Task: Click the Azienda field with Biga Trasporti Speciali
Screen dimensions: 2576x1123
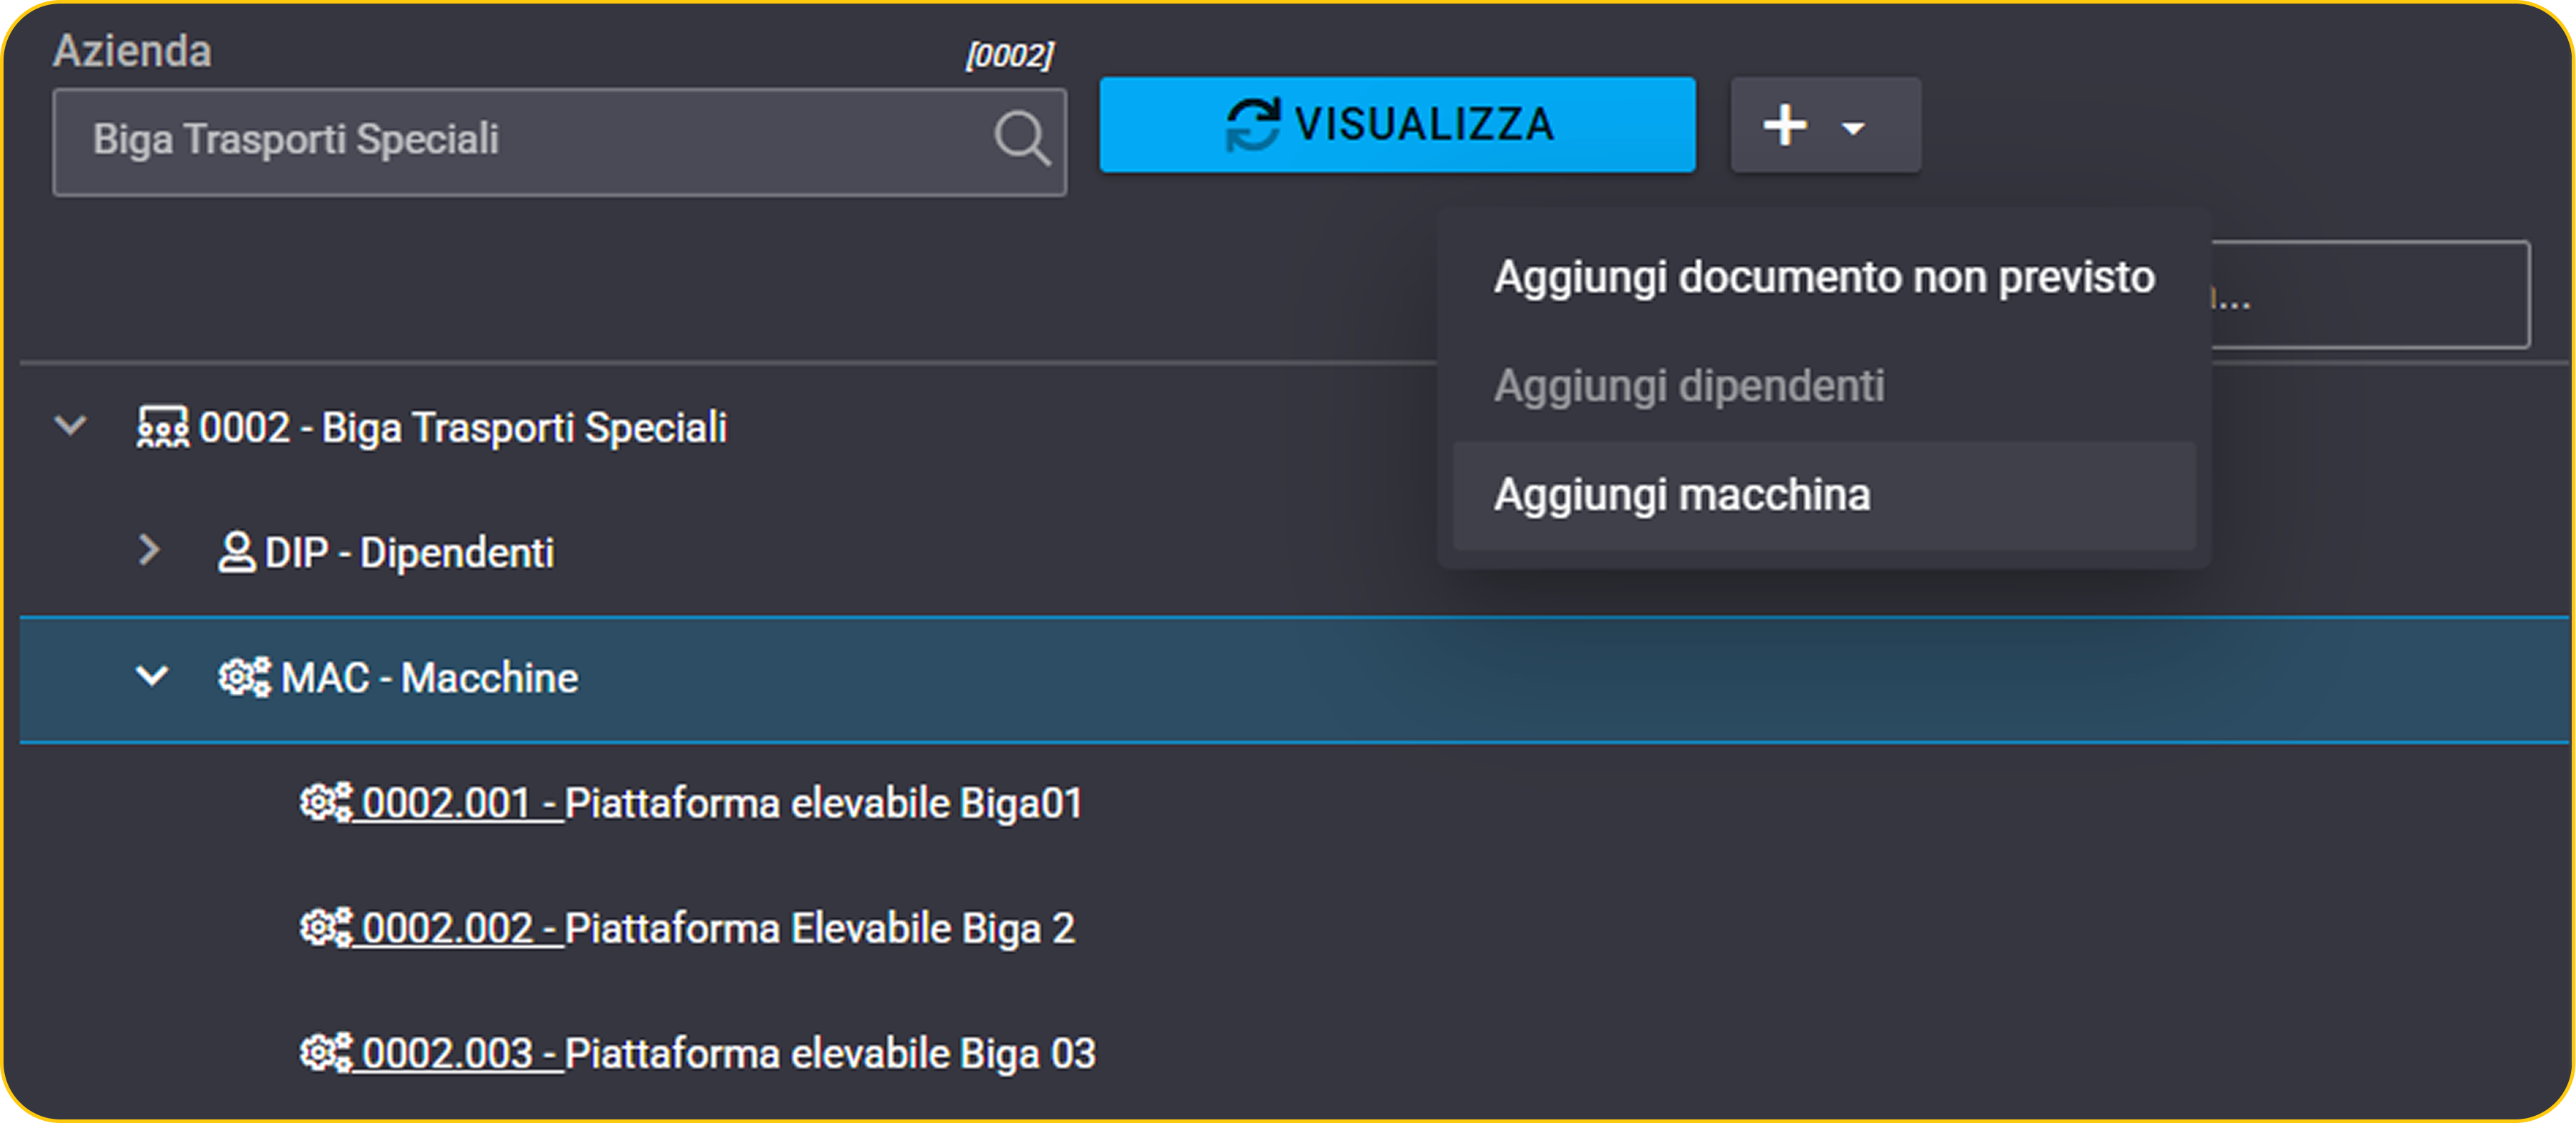Action: pos(559,141)
